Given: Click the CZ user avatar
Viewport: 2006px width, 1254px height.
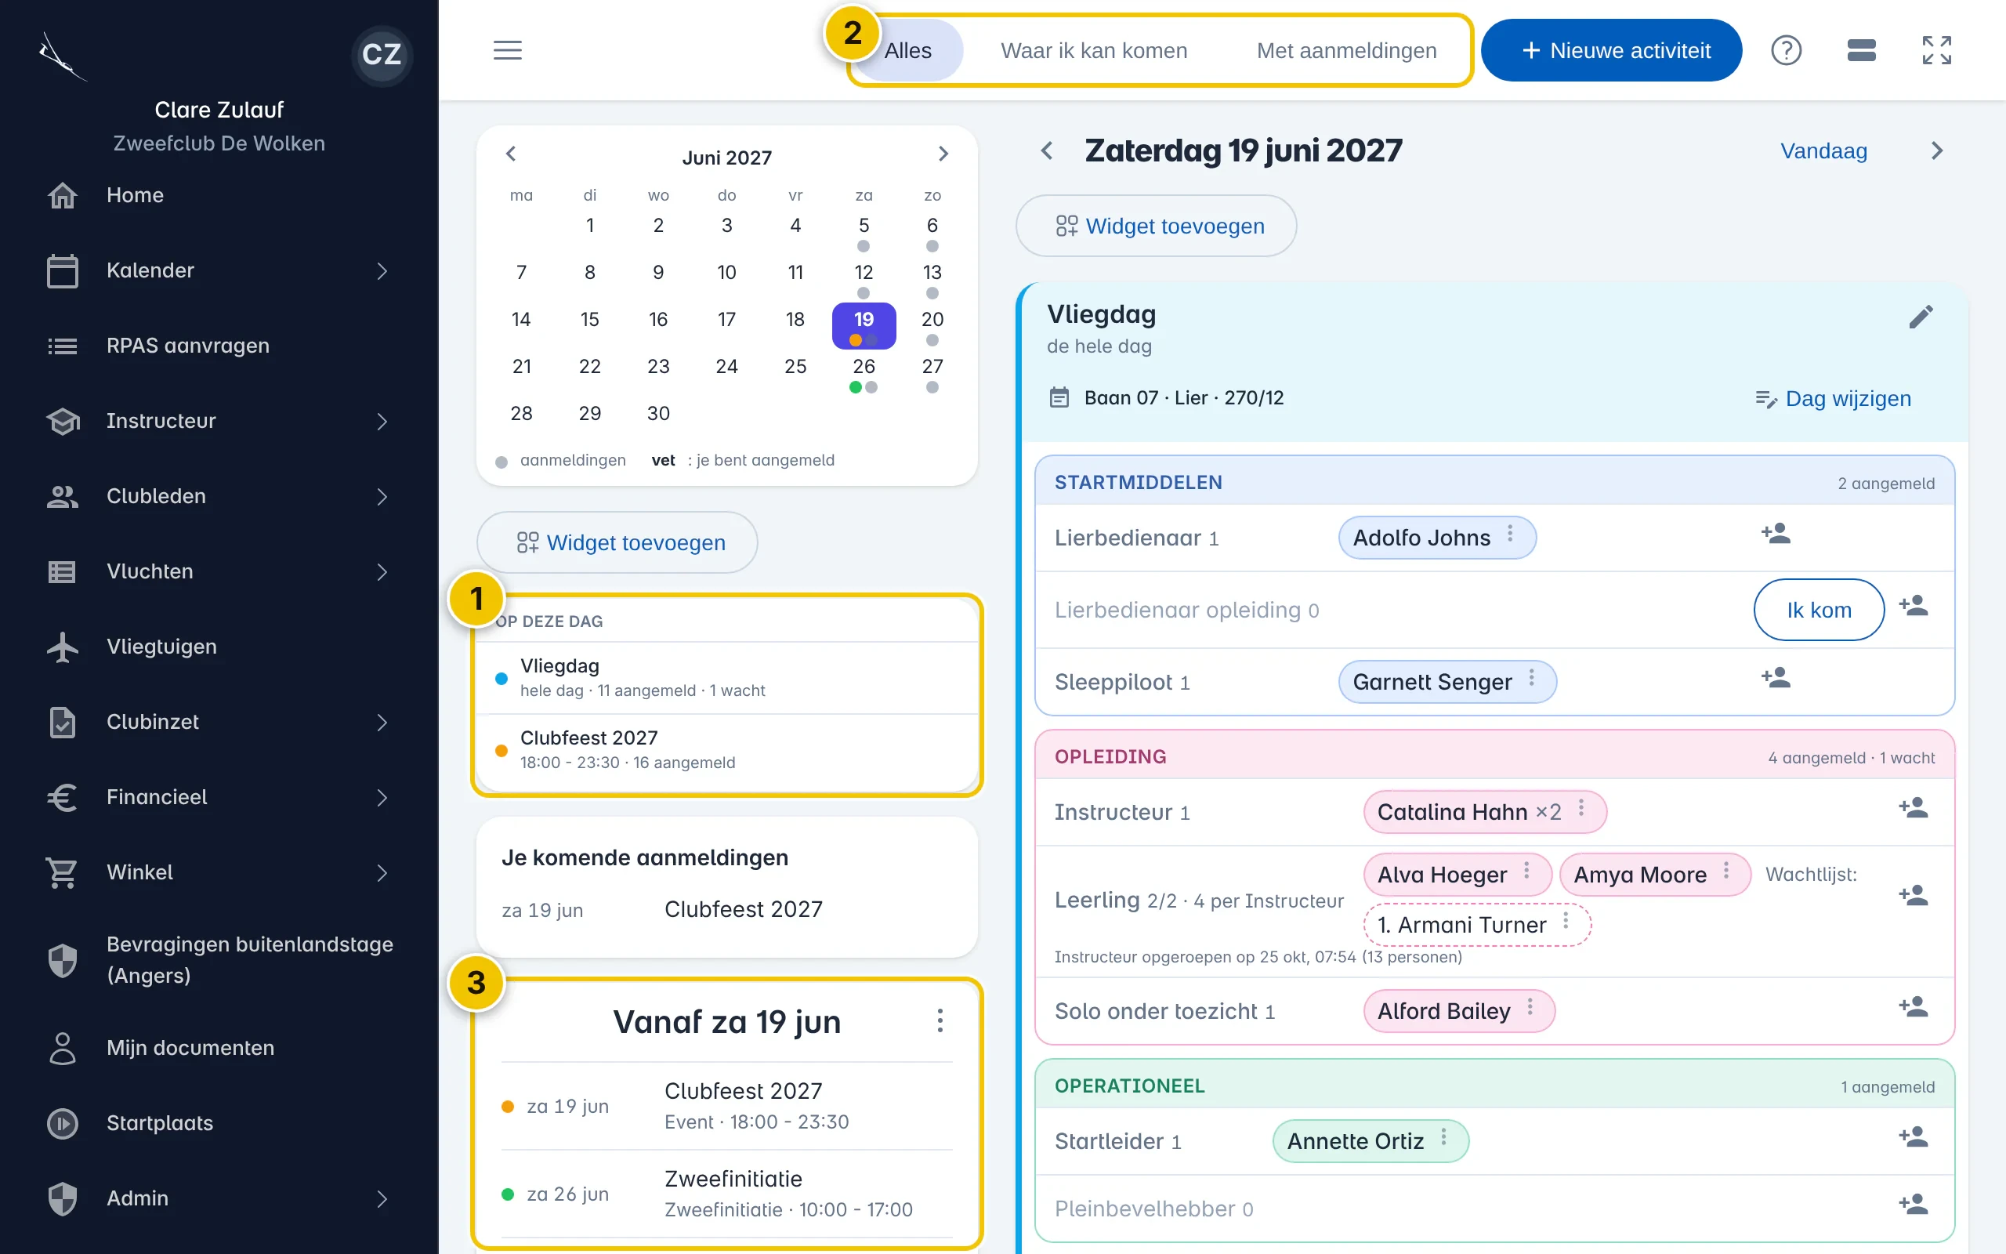Looking at the screenshot, I should [x=382, y=55].
